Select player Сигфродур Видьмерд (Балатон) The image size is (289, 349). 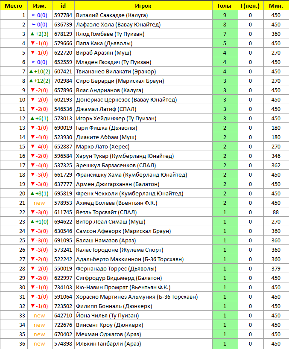(x=119, y=278)
